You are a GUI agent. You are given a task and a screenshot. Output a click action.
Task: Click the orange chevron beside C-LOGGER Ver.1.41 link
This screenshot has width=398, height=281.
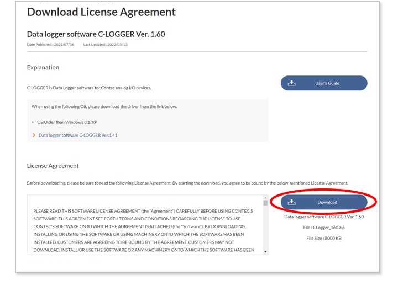point(34,135)
